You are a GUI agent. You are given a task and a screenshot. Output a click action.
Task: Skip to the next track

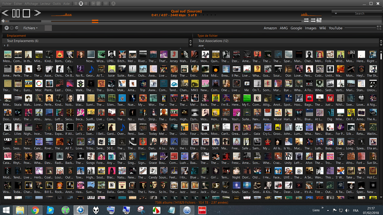pos(38,13)
